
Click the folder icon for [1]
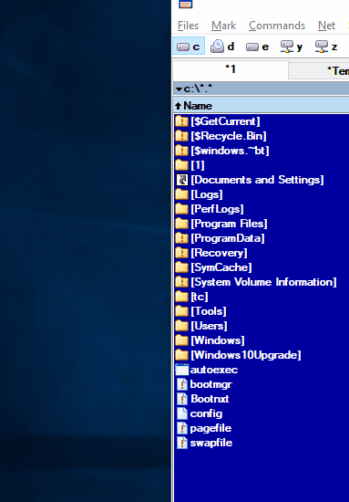click(x=182, y=165)
